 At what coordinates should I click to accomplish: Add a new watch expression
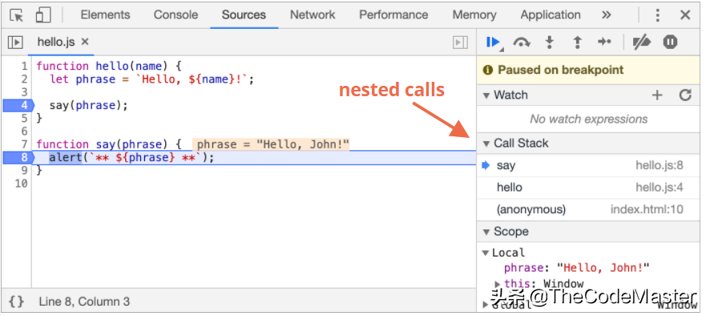[x=657, y=95]
